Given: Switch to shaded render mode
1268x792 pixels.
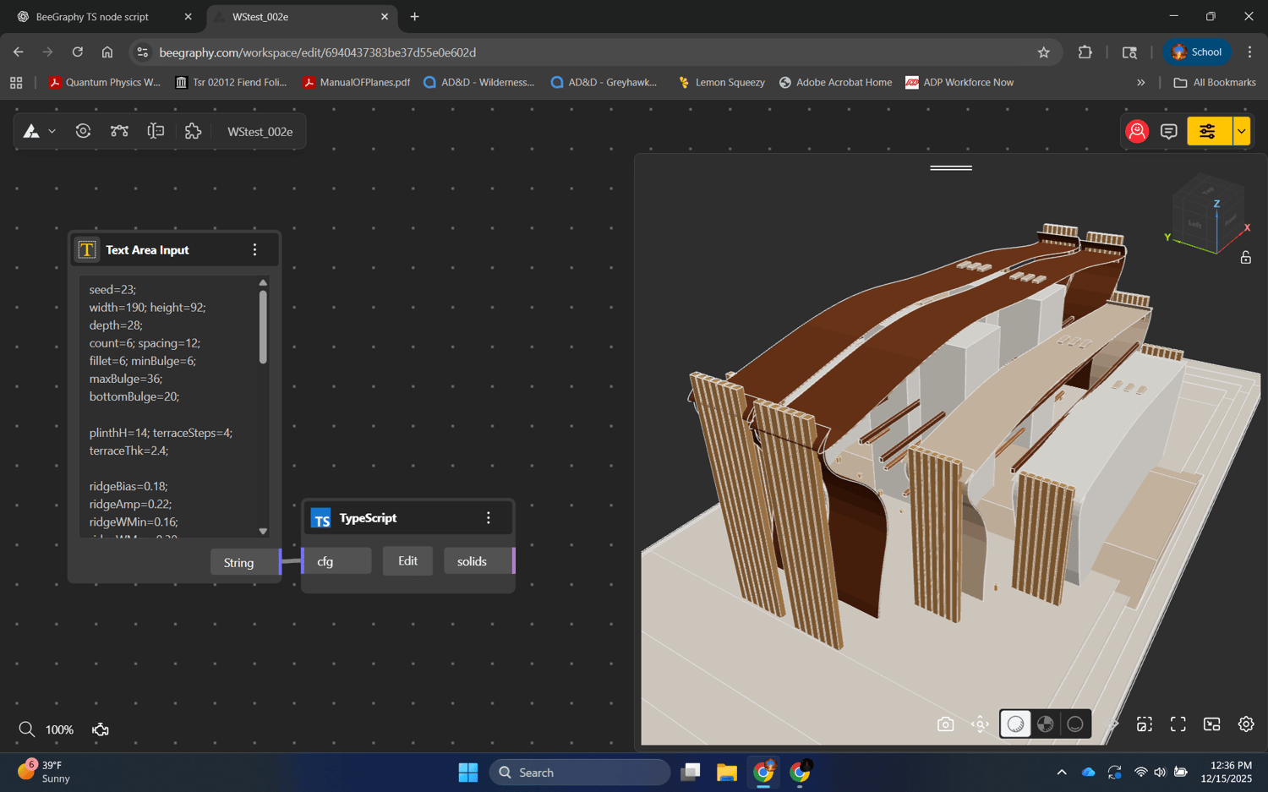Looking at the screenshot, I should 1015,724.
